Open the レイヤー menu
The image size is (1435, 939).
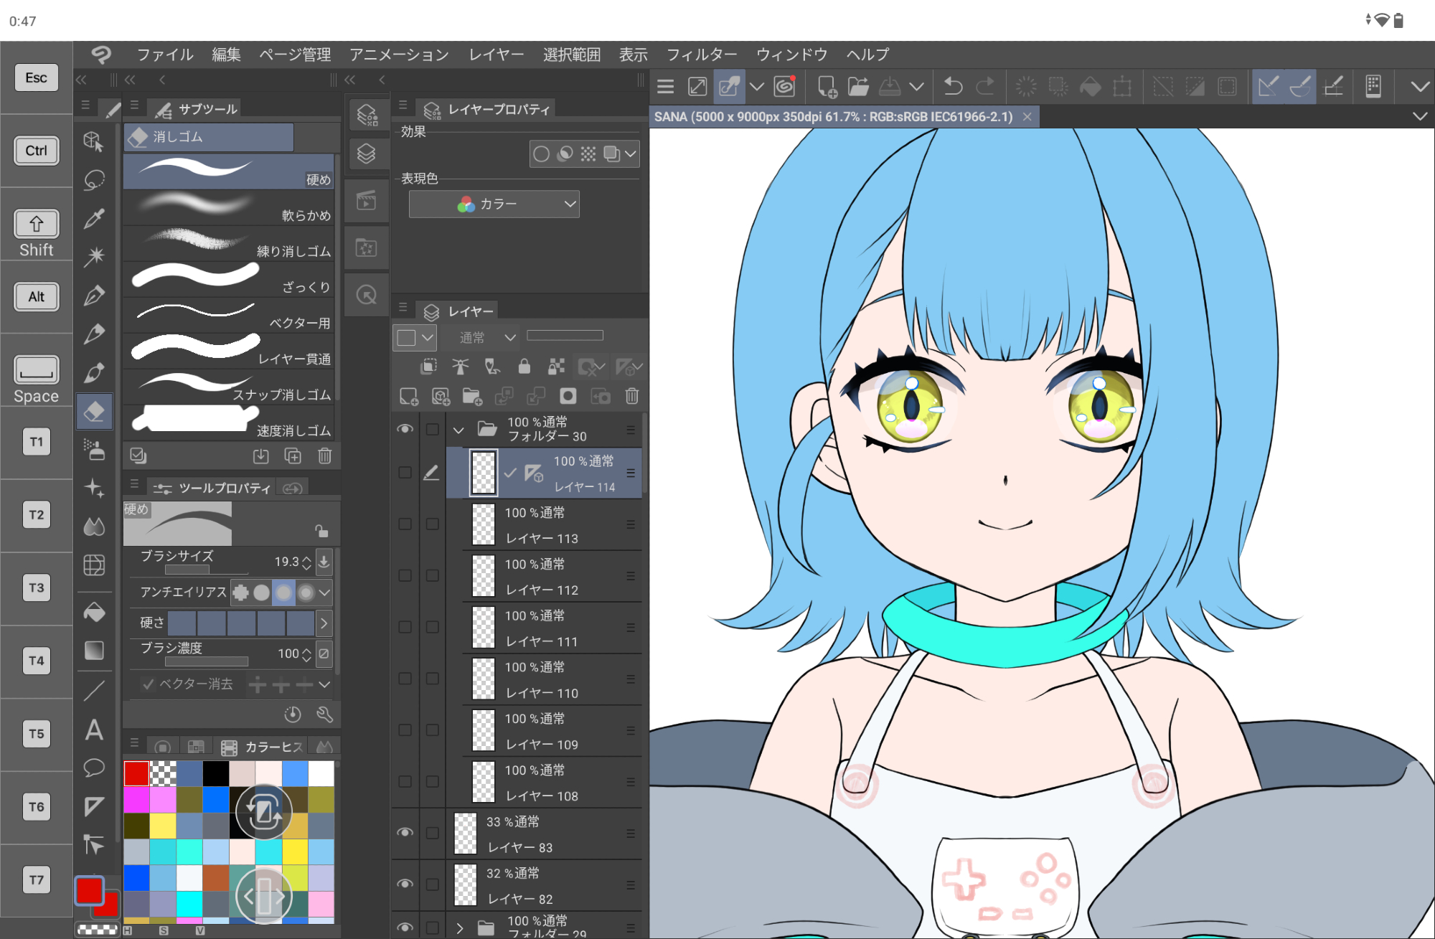click(x=496, y=55)
